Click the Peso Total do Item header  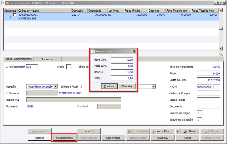coord(178,10)
